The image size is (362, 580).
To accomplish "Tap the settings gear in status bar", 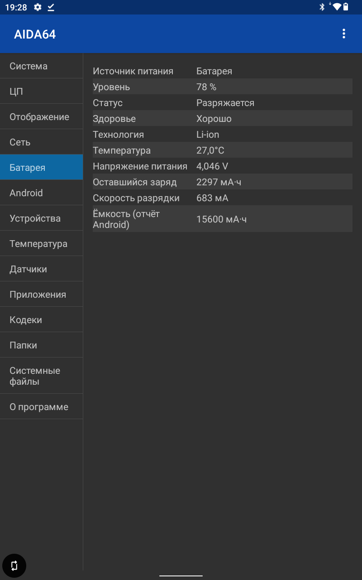I will click(38, 7).
